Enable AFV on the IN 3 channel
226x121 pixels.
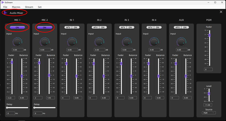pyautogui.click(x=123, y=27)
